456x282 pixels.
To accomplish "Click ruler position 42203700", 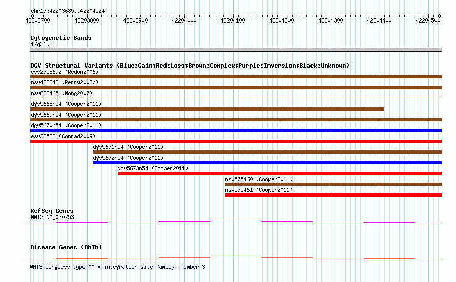I will tap(37, 20).
